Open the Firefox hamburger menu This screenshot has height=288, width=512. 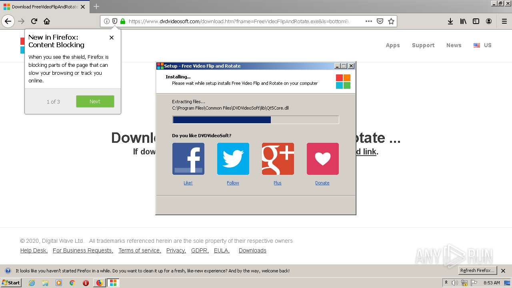coord(504,21)
